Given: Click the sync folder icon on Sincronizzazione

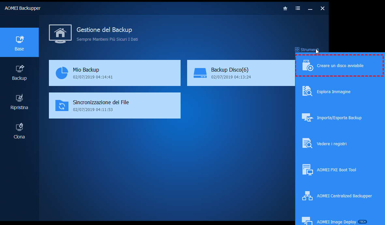Looking at the screenshot, I should click(62, 105).
